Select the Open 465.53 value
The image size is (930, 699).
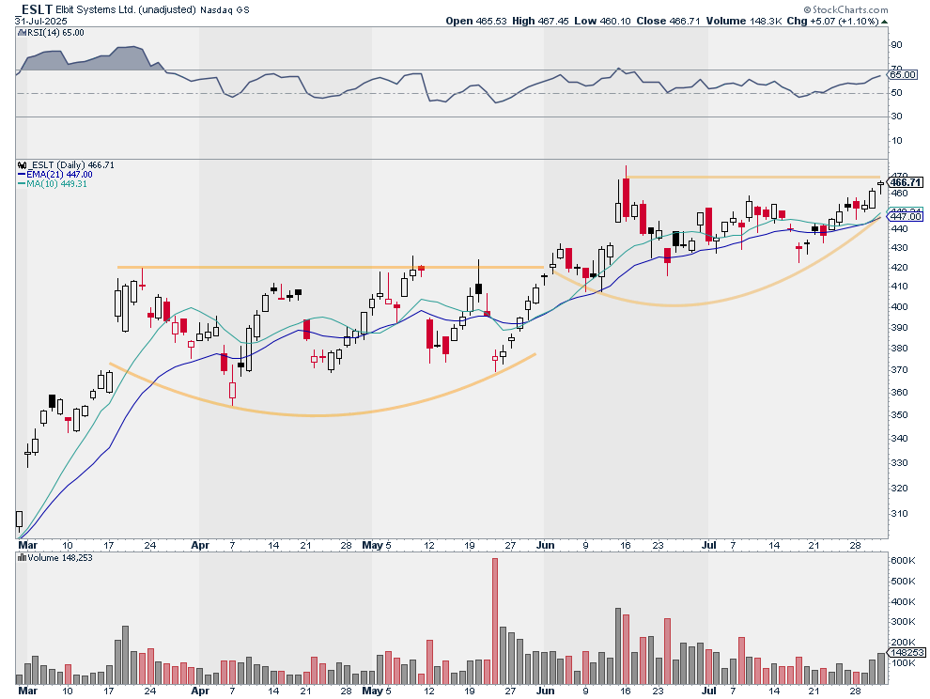point(476,21)
